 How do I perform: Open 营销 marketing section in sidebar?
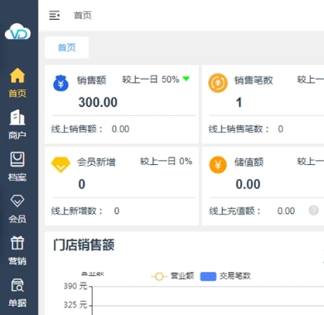click(17, 250)
